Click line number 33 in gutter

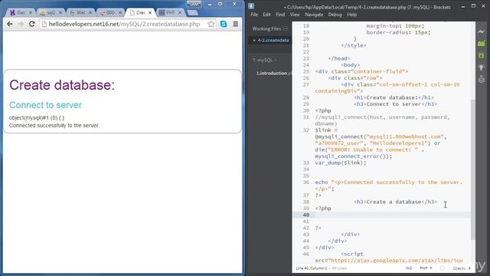(306, 163)
